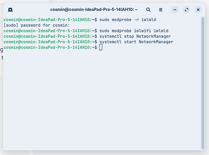209x155 pixels.
Task: Open the terminal search tool
Action: (148, 10)
